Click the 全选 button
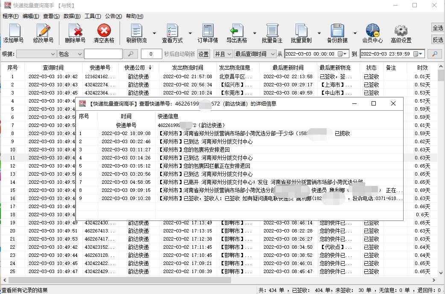Image resolution: width=445 pixels, height=294 pixels. 437,28
